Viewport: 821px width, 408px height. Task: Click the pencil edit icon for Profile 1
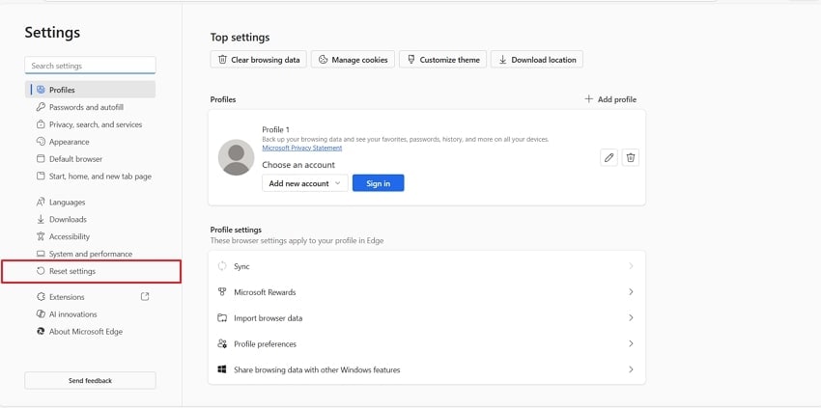point(609,157)
